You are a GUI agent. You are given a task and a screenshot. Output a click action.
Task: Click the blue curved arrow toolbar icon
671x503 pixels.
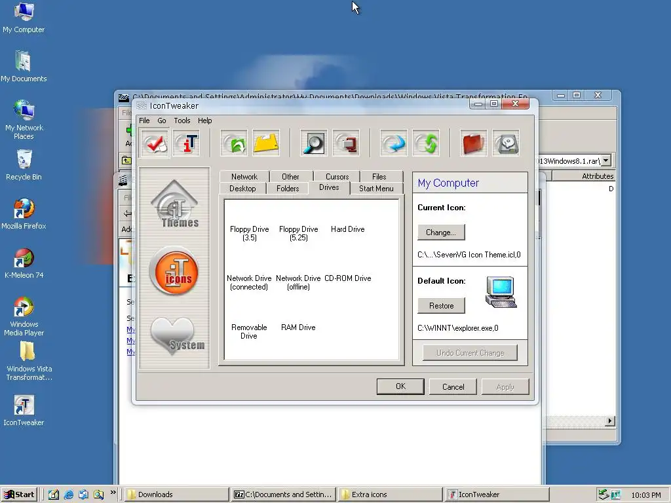394,143
